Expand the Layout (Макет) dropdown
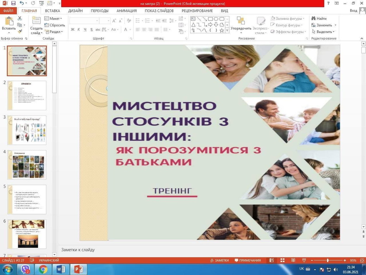Screen dimensions: 366x275 [53, 19]
